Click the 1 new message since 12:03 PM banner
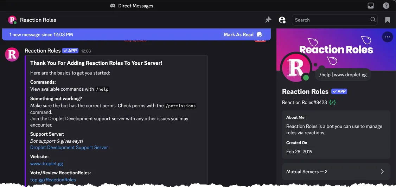 point(136,34)
